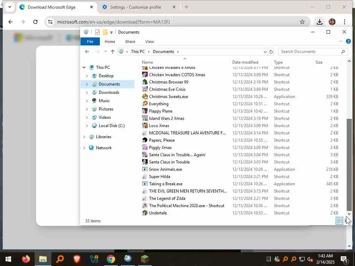Collapse the This PC tree node

84,68
